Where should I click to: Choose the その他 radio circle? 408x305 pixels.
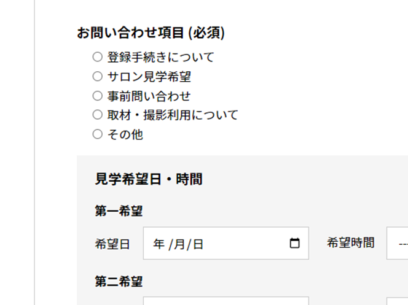[97, 134]
